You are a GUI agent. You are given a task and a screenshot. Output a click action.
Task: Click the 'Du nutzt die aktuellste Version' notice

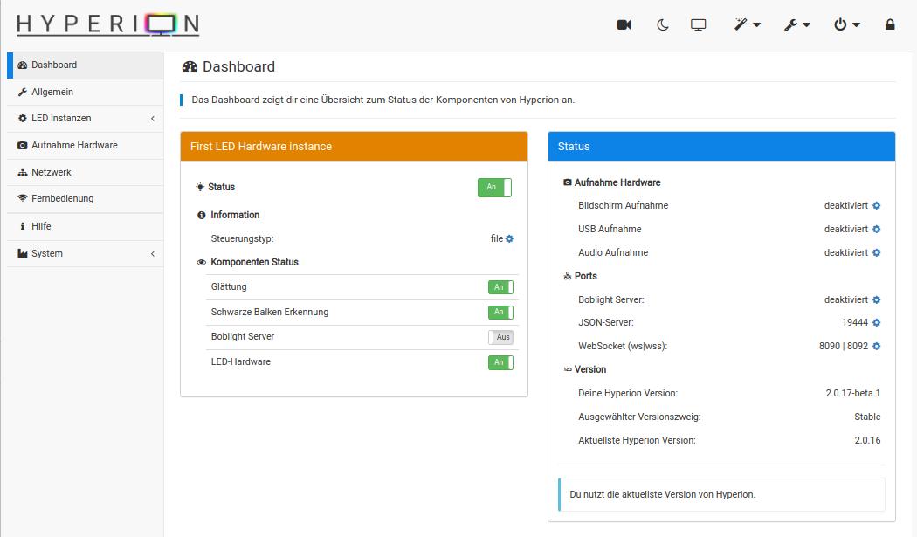(721, 494)
